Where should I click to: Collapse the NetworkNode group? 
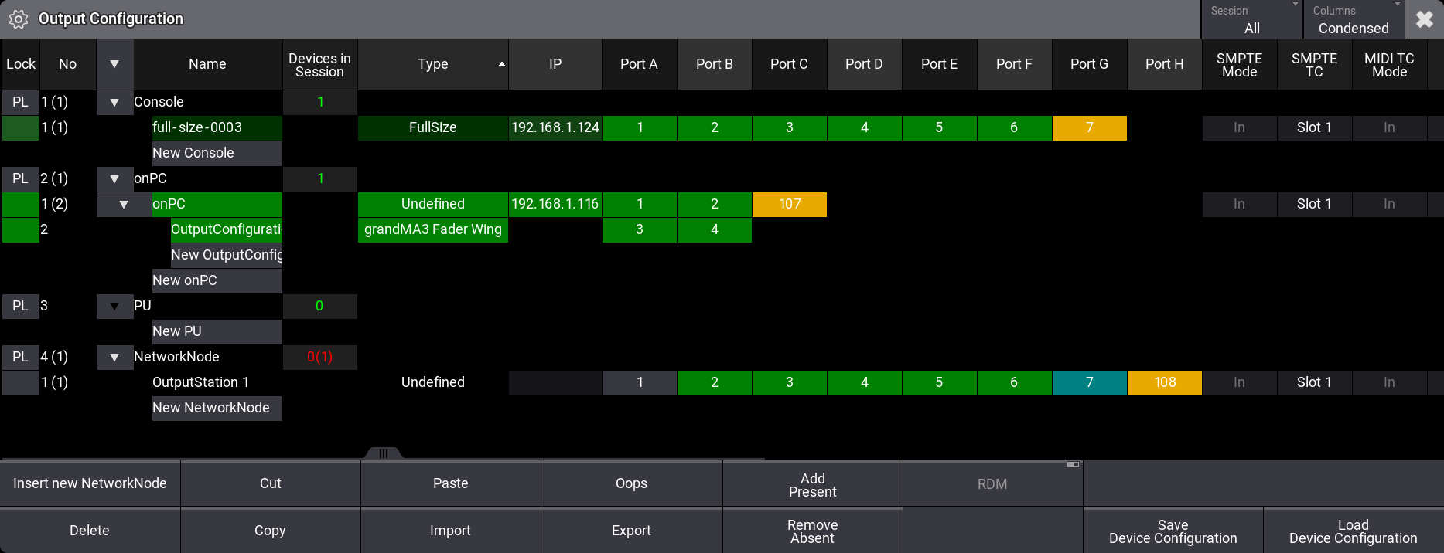[x=114, y=357]
